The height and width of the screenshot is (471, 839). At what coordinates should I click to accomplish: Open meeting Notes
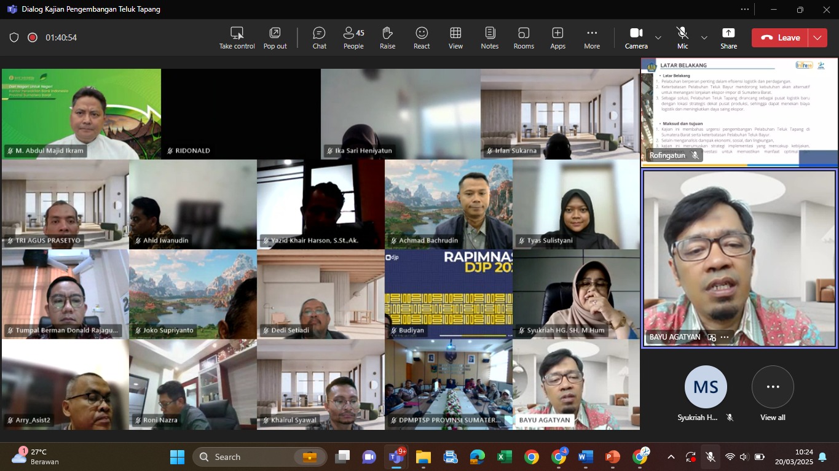coord(489,38)
